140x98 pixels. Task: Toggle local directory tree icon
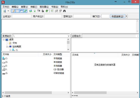click(x=17, y=11)
